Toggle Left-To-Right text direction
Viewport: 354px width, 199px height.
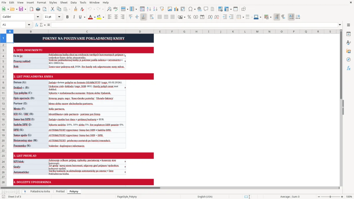point(277,17)
